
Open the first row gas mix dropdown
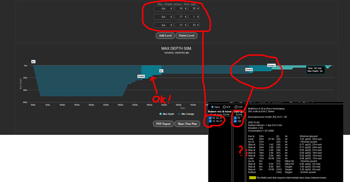(163, 8)
